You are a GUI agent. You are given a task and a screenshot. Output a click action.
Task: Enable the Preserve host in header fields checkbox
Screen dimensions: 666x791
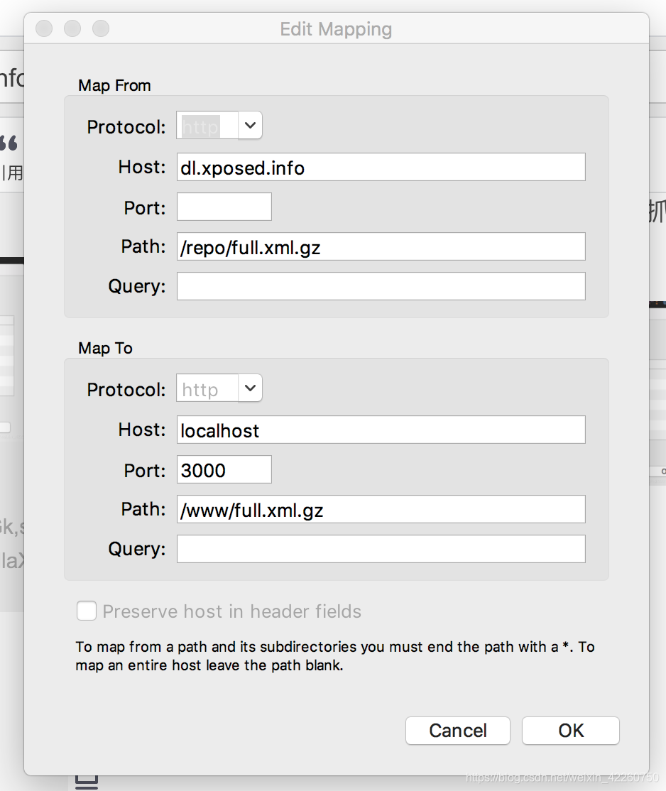point(86,611)
